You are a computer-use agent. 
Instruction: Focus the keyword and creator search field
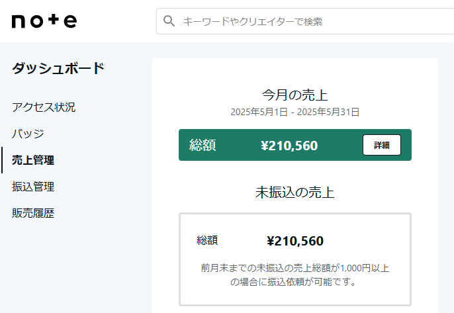click(x=305, y=21)
